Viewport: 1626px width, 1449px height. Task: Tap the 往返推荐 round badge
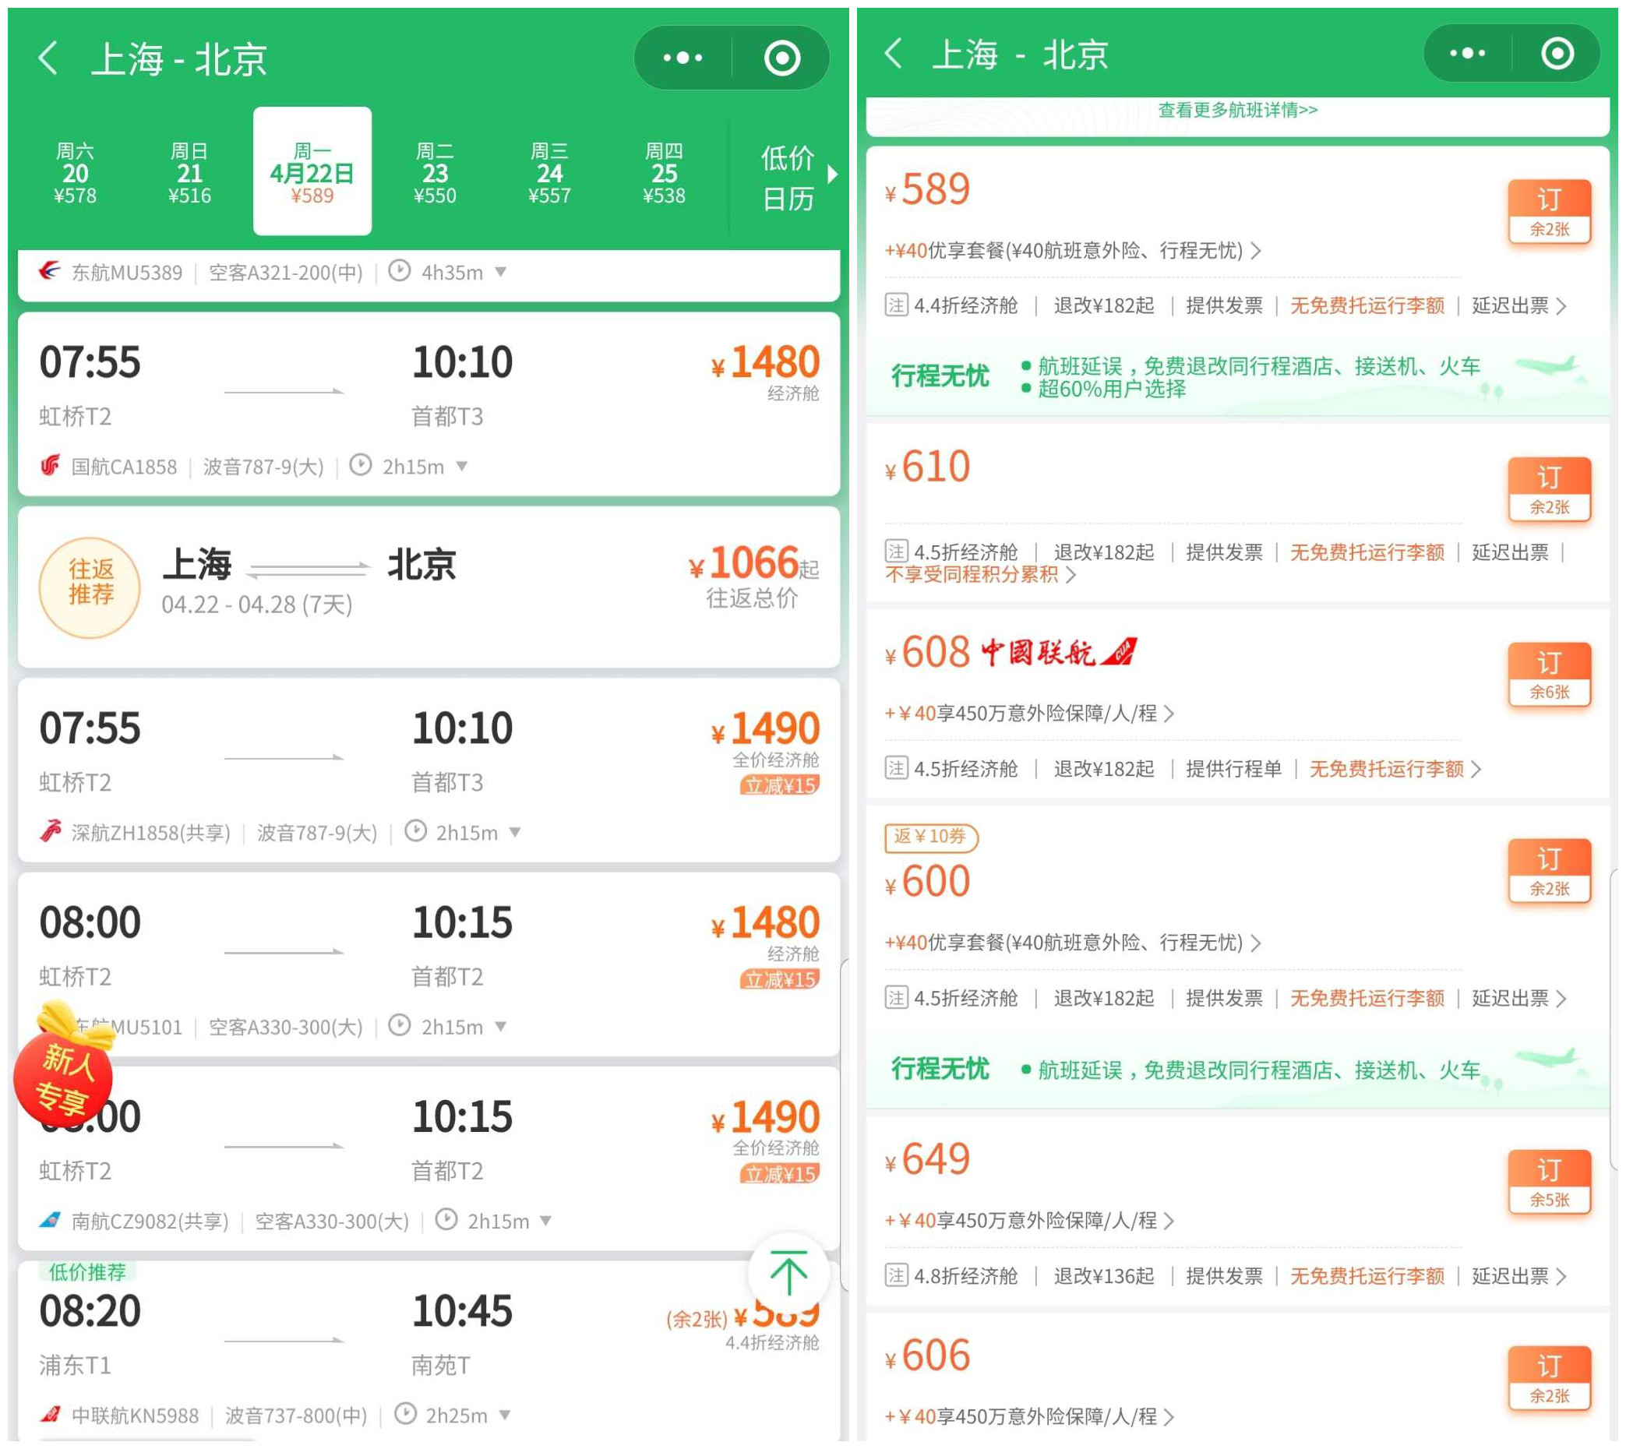(90, 587)
